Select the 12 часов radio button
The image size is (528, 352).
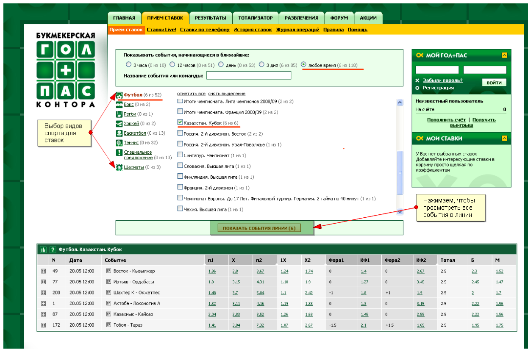172,65
